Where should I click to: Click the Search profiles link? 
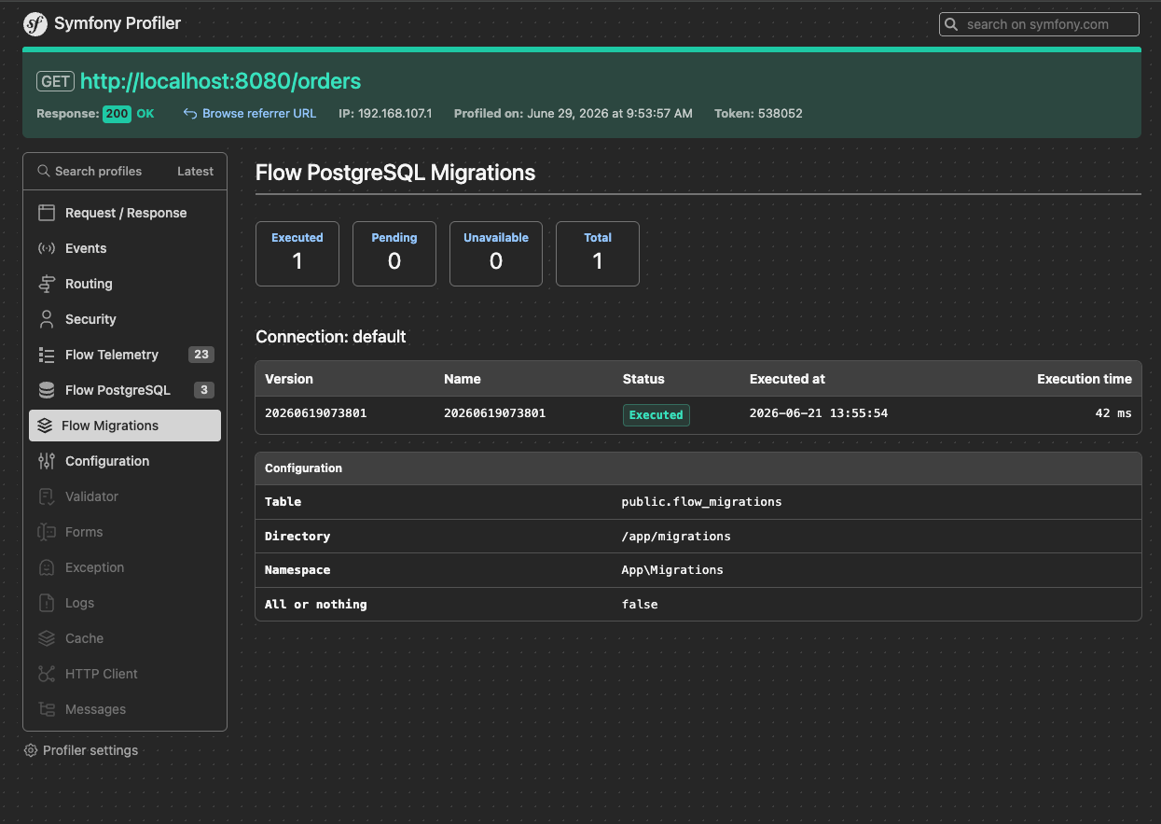90,171
